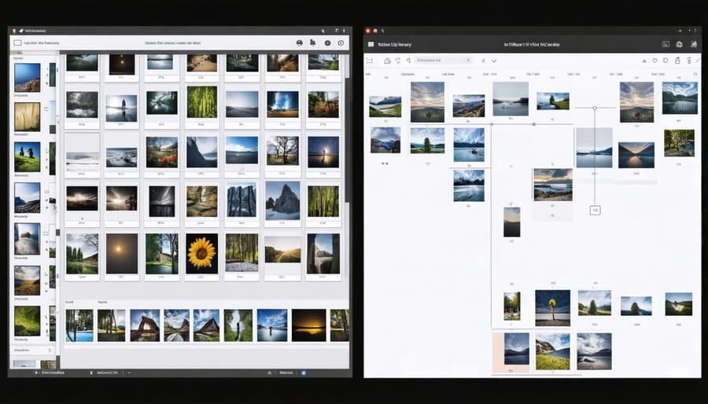The height and width of the screenshot is (404, 708).
Task: Click the round sync icon in right window header
Action: click(679, 44)
